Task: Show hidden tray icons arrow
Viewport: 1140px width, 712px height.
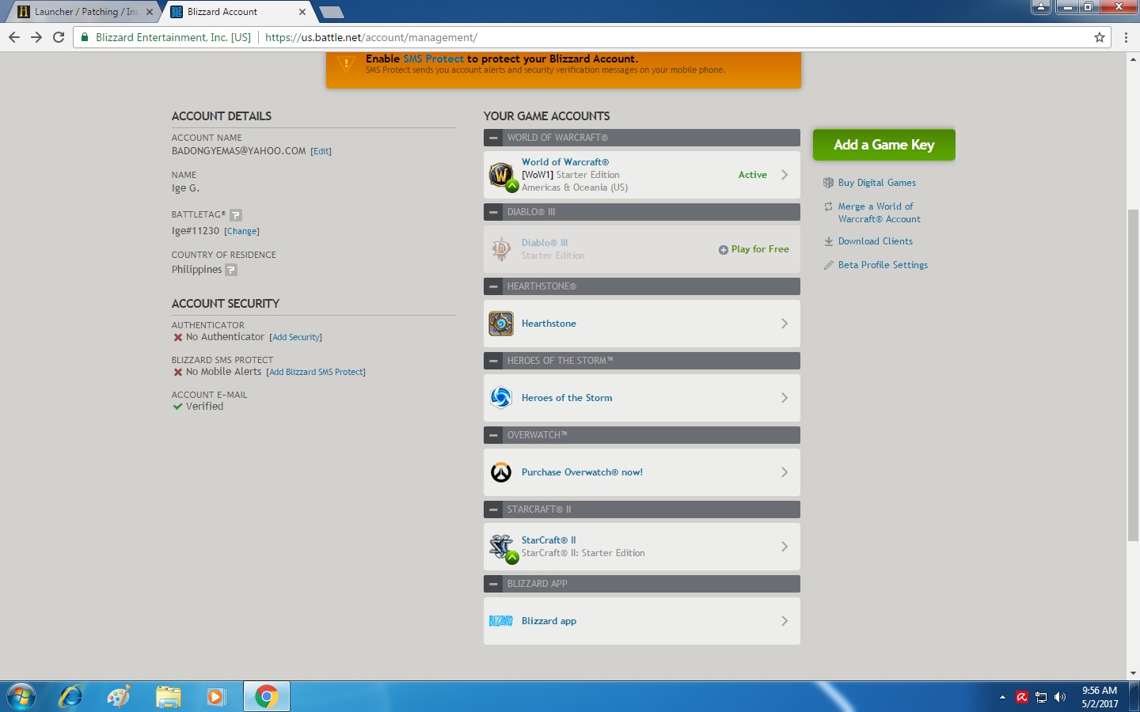Action: click(x=1002, y=697)
